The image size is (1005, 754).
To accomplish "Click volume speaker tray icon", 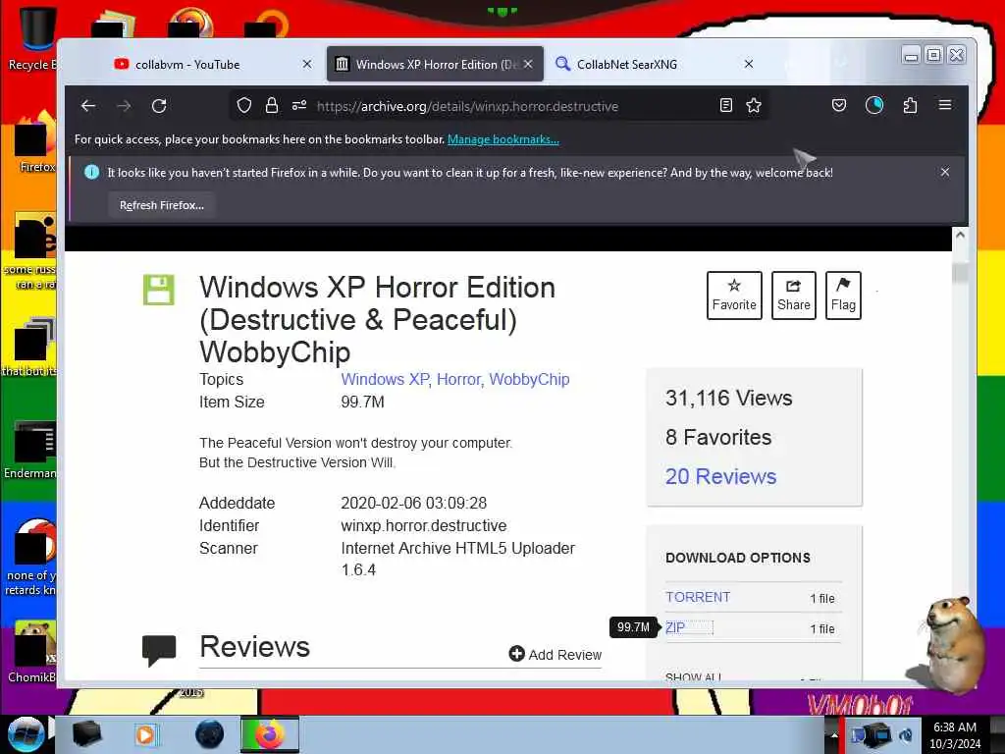I will (x=906, y=735).
